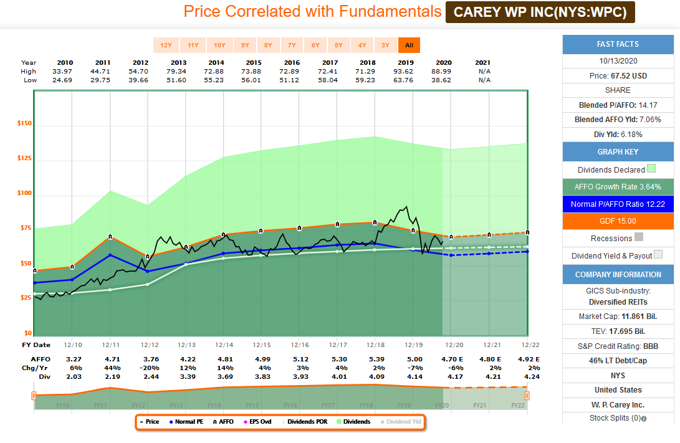Click the COMPANY INFORMATION header
The height and width of the screenshot is (443, 680).
(618, 274)
